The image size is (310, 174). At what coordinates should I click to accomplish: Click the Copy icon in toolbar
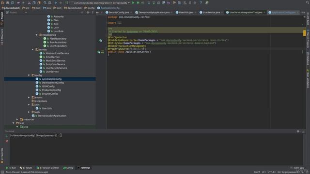coord(34,3)
